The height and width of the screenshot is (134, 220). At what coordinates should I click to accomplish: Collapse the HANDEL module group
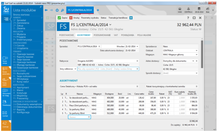[42, 18]
